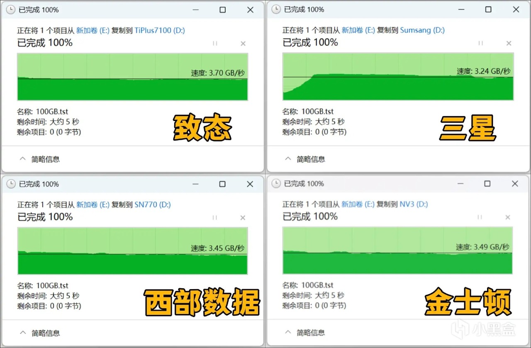Pause the copy to TiPlus7100 (D:)

215,43
